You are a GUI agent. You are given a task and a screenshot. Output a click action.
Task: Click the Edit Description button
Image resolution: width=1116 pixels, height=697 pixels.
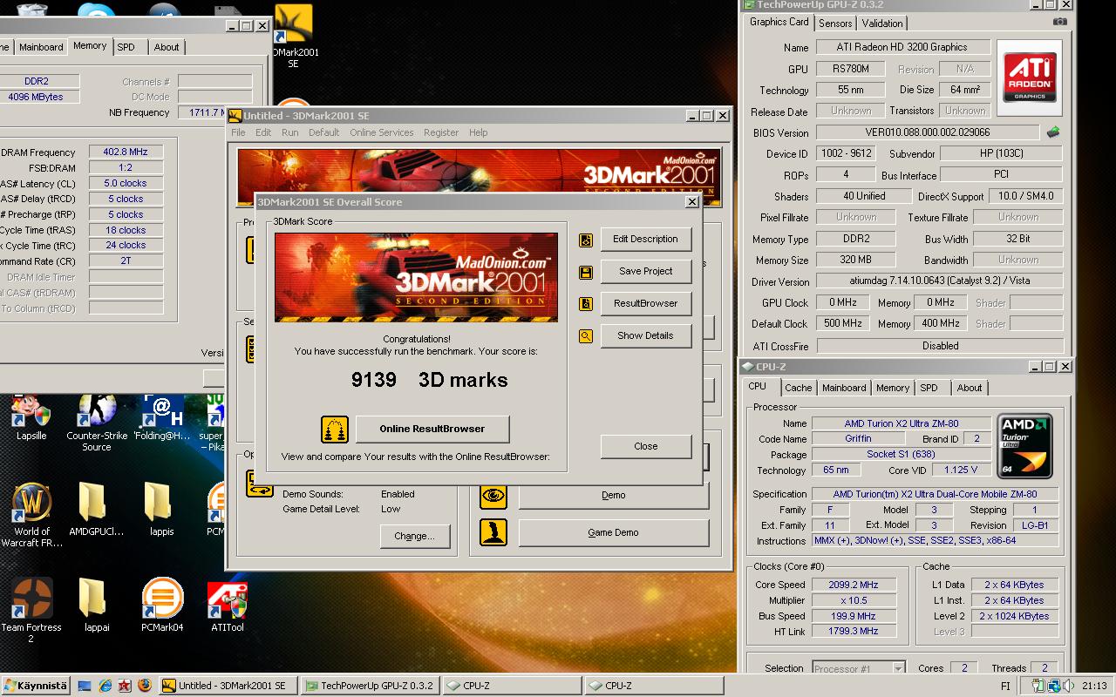pyautogui.click(x=645, y=239)
